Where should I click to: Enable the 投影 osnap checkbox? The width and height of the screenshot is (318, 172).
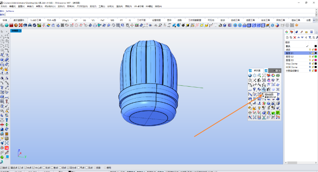click(95, 168)
